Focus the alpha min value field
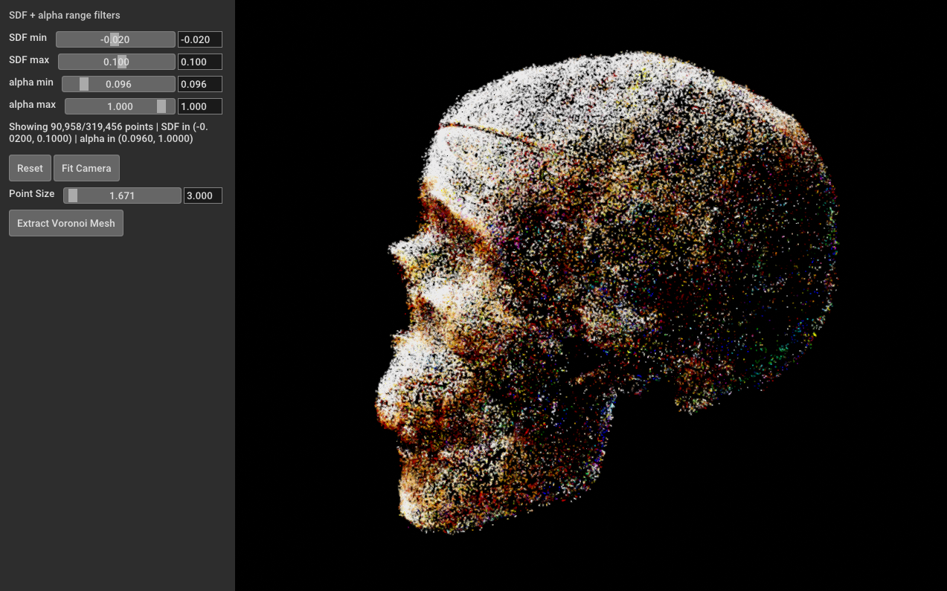 coord(199,84)
